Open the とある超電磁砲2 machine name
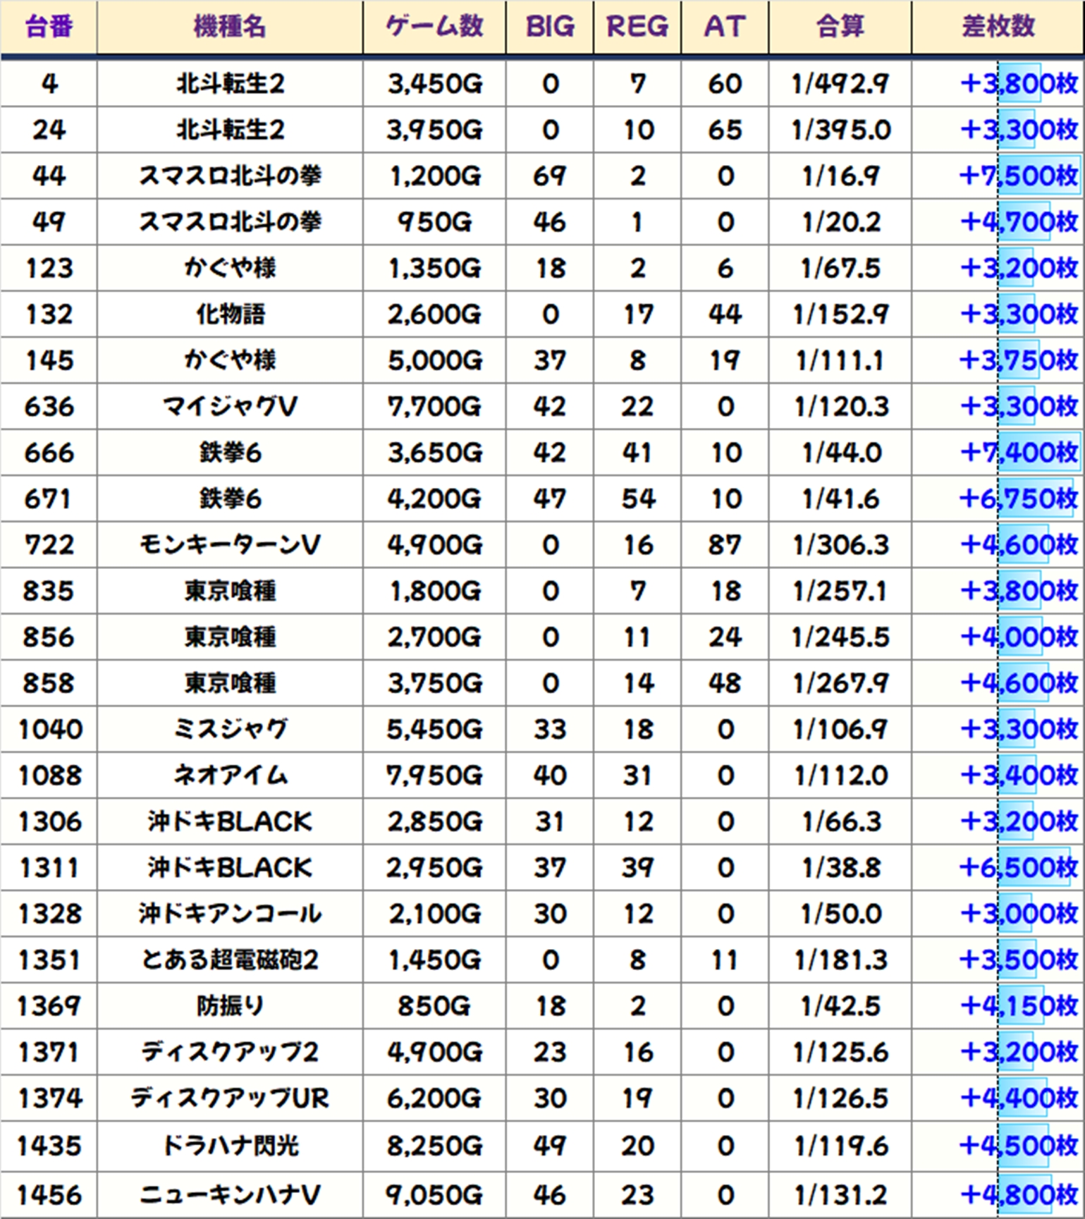1085x1219 pixels. click(x=230, y=960)
